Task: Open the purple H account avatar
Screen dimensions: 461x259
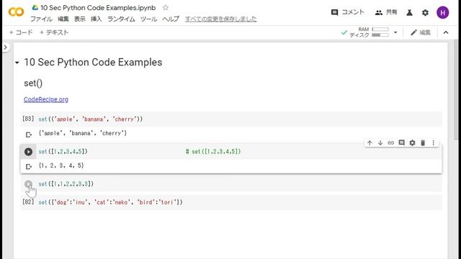Action: pos(442,13)
